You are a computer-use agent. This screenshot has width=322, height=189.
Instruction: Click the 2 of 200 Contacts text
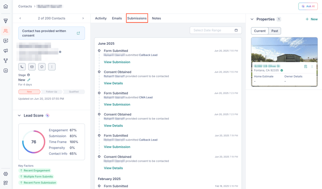51,18
